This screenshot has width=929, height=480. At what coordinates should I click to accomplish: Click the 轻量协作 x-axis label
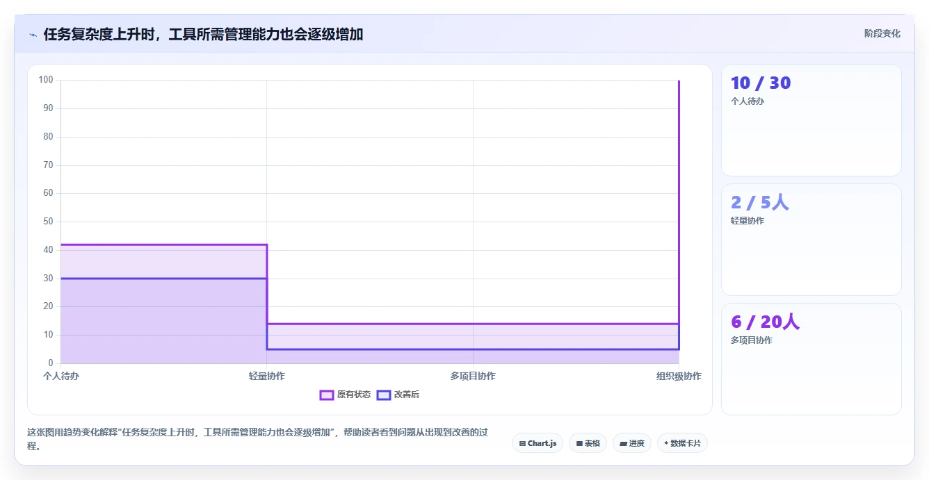tap(267, 376)
